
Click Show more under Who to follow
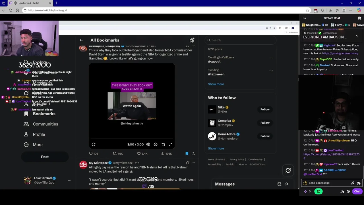tap(216, 148)
